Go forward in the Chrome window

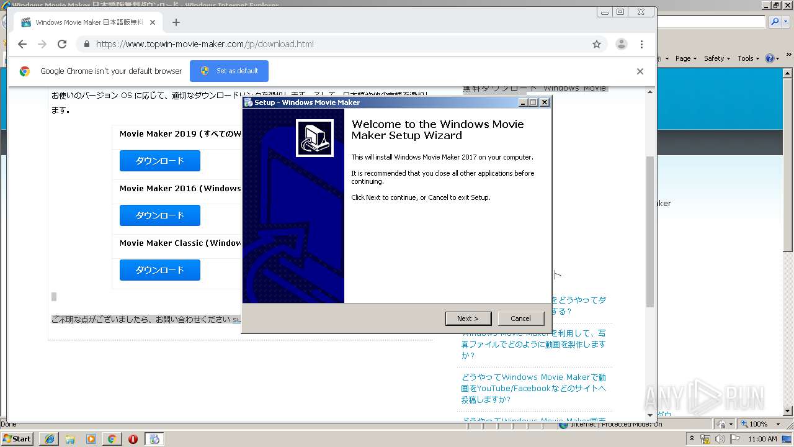(x=42, y=44)
